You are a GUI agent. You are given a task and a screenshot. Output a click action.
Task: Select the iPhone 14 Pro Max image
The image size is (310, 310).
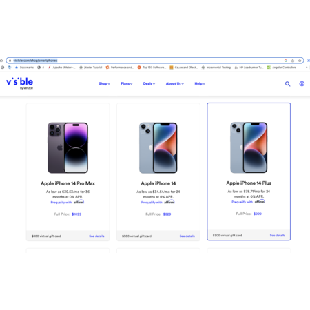(x=68, y=147)
